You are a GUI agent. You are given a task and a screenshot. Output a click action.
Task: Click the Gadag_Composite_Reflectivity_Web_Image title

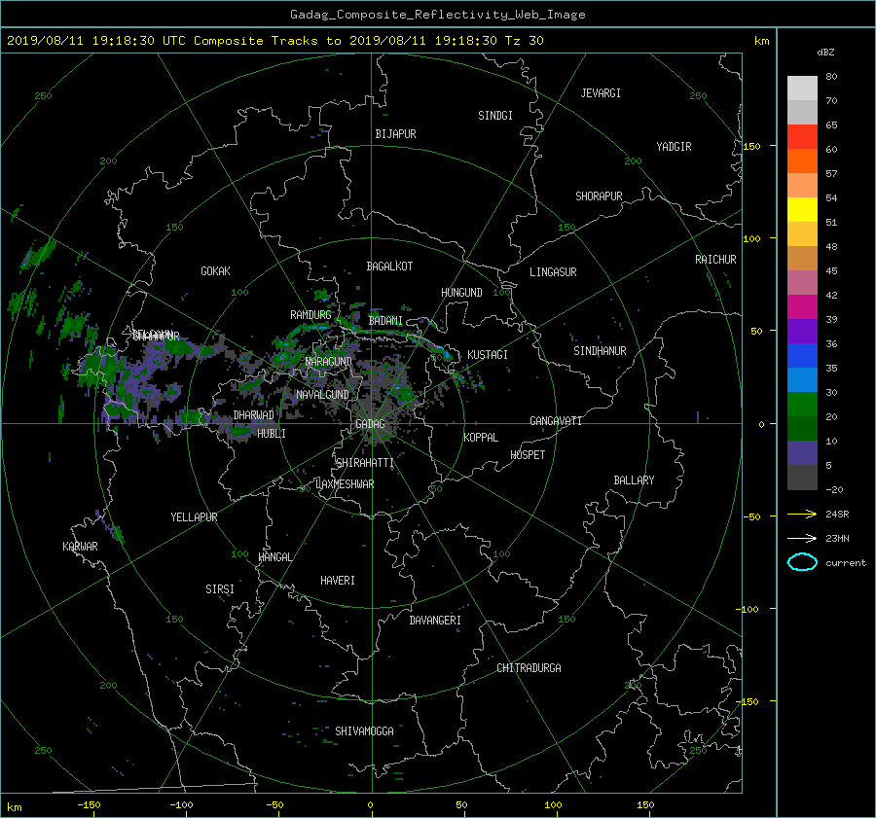click(437, 15)
